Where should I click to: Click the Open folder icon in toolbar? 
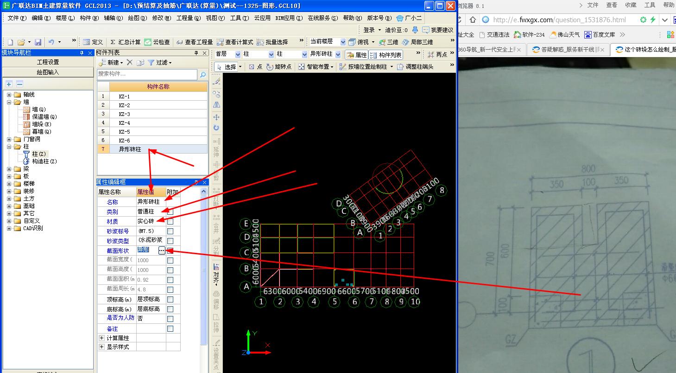(21, 42)
